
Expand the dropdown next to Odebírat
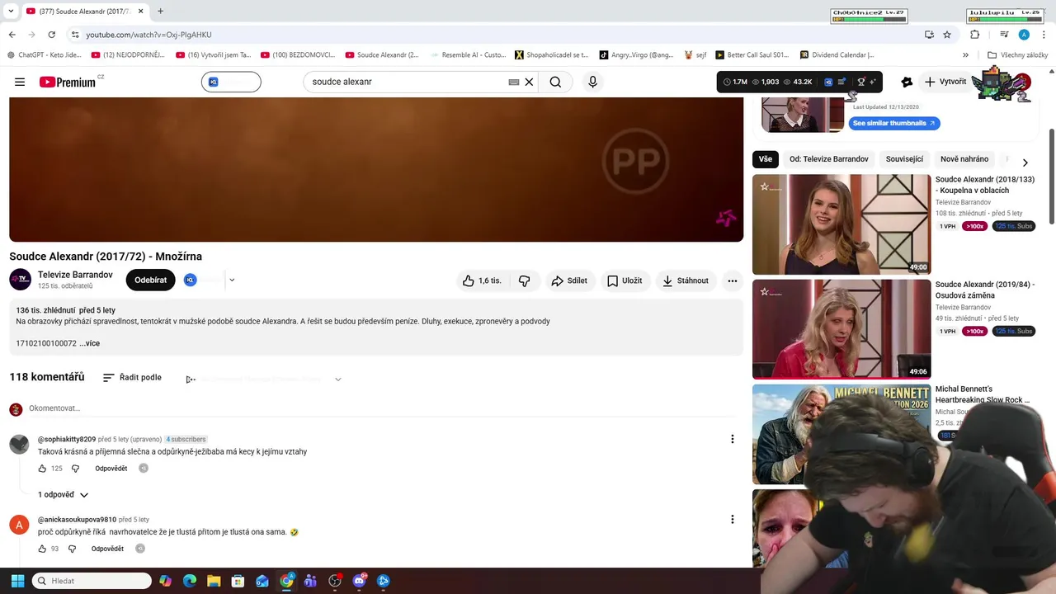[232, 280]
